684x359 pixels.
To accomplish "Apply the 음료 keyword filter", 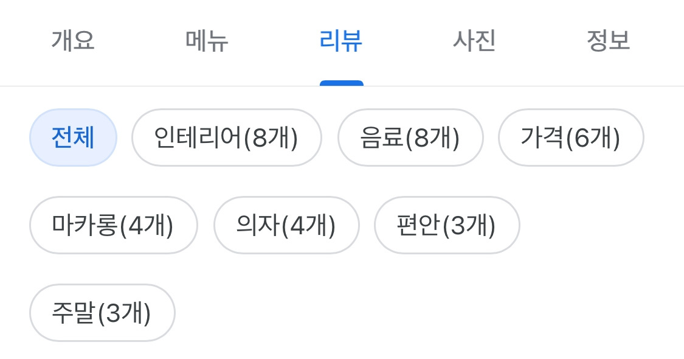I will click(x=410, y=138).
